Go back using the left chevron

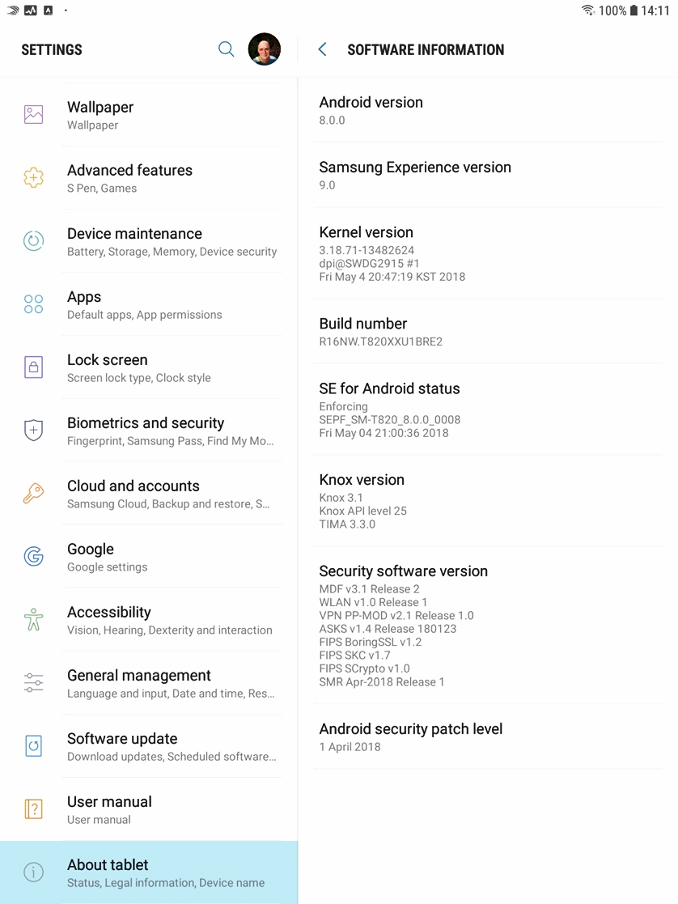coord(323,49)
